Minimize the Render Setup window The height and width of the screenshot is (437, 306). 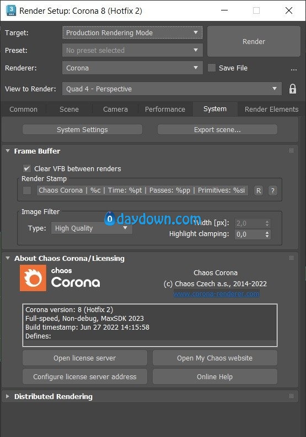(224, 10)
